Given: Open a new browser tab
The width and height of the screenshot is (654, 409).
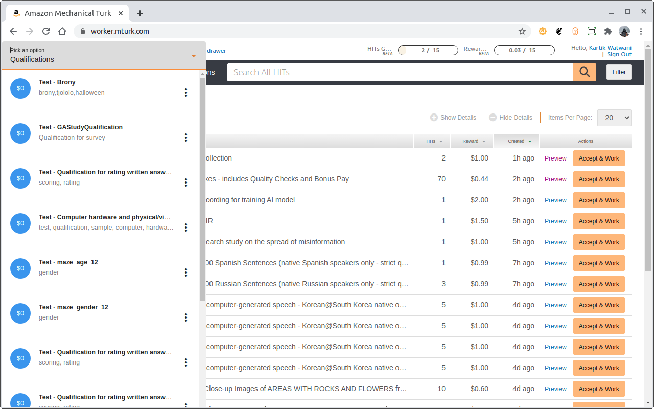Looking at the screenshot, I should (x=140, y=13).
